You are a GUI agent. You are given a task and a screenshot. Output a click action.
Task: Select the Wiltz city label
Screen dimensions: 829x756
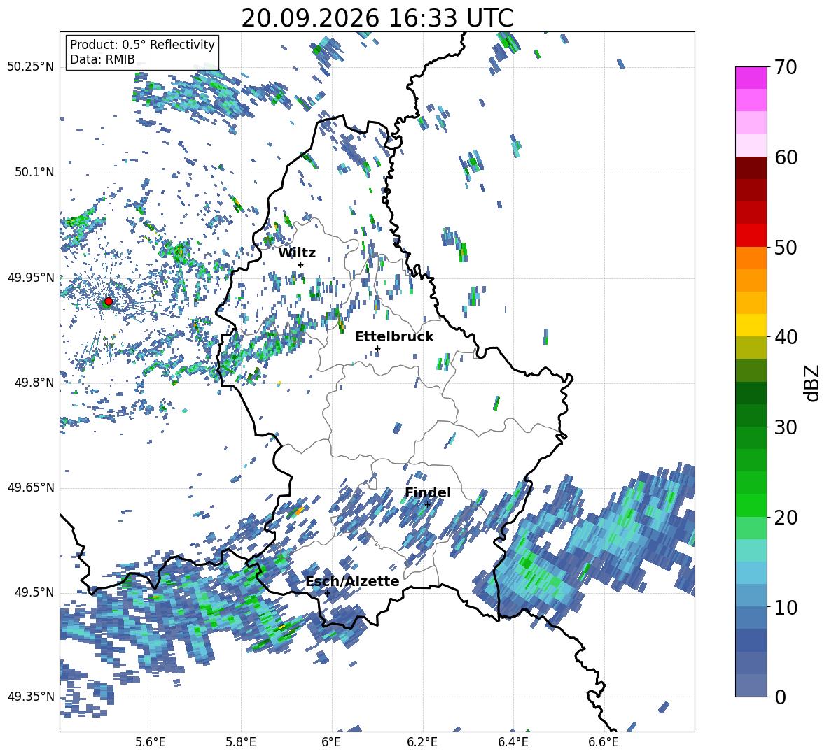click(x=297, y=253)
